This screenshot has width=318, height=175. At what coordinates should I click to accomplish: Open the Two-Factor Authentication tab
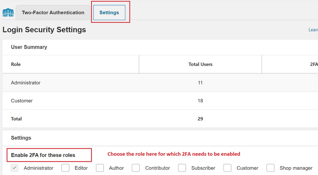pos(53,12)
